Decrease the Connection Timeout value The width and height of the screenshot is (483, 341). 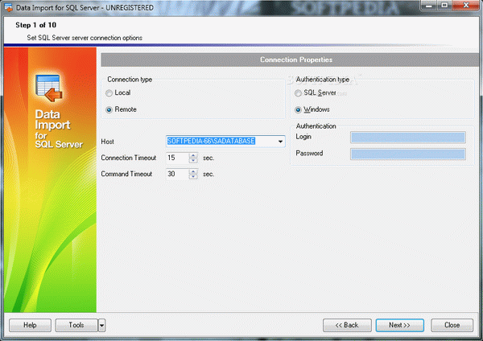pos(193,160)
